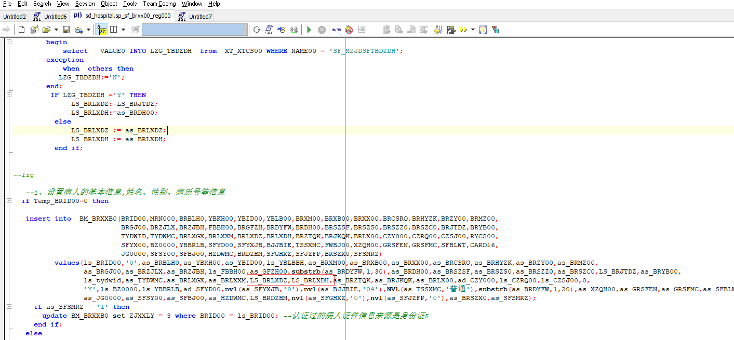Viewport: 734px width, 340px height.
Task: Open the Team Coding menu
Action: 159,4
